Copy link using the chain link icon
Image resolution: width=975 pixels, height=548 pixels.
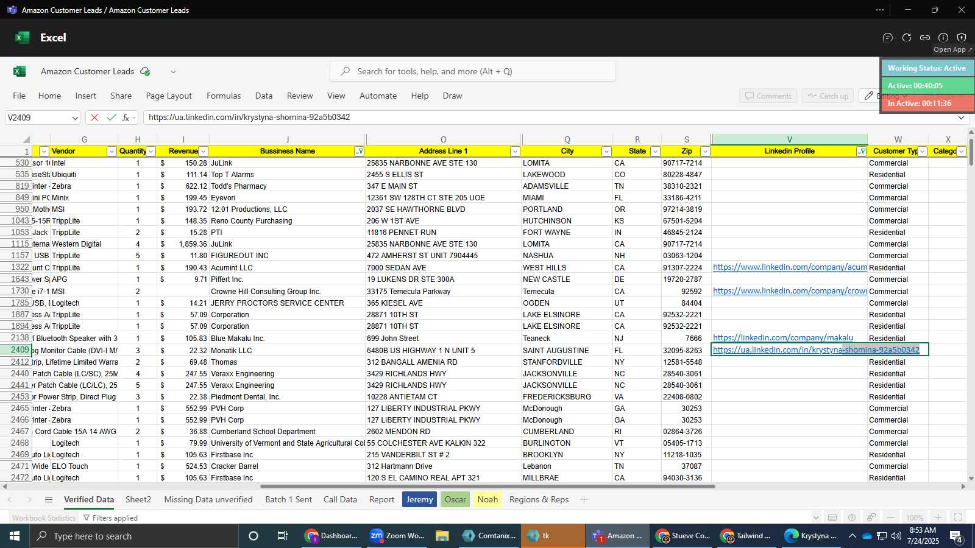tap(925, 38)
